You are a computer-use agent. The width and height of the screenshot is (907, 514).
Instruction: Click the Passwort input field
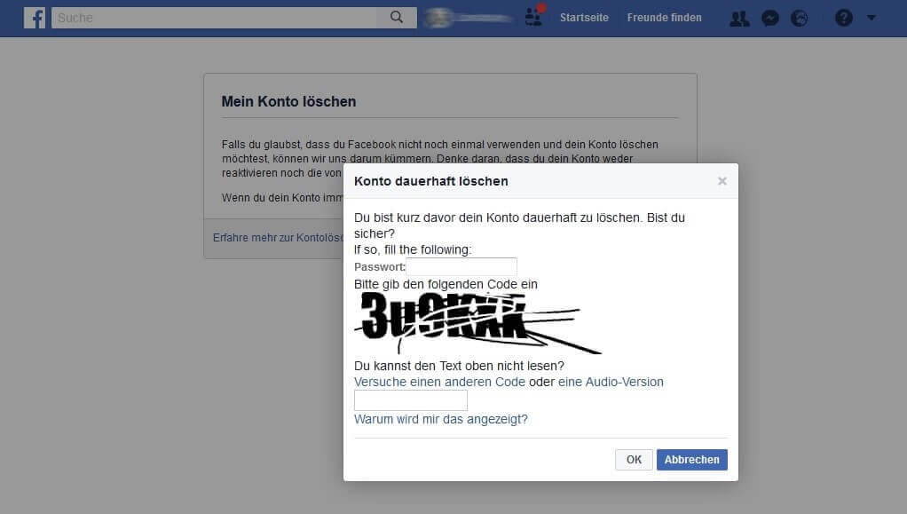(461, 267)
